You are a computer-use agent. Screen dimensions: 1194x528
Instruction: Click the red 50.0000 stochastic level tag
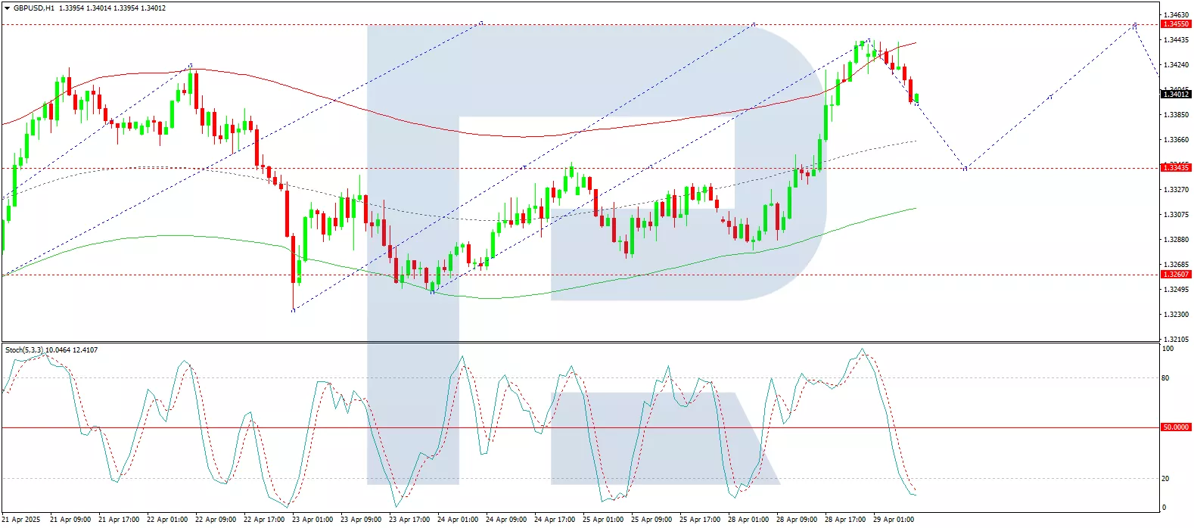pos(1175,427)
